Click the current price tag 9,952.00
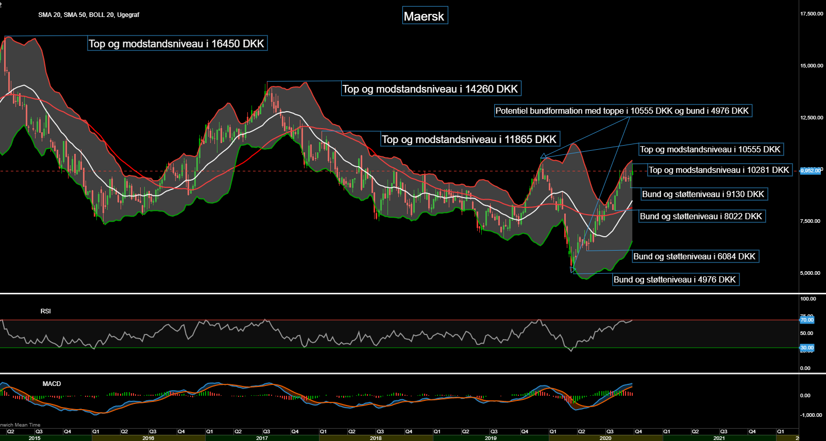 point(811,170)
